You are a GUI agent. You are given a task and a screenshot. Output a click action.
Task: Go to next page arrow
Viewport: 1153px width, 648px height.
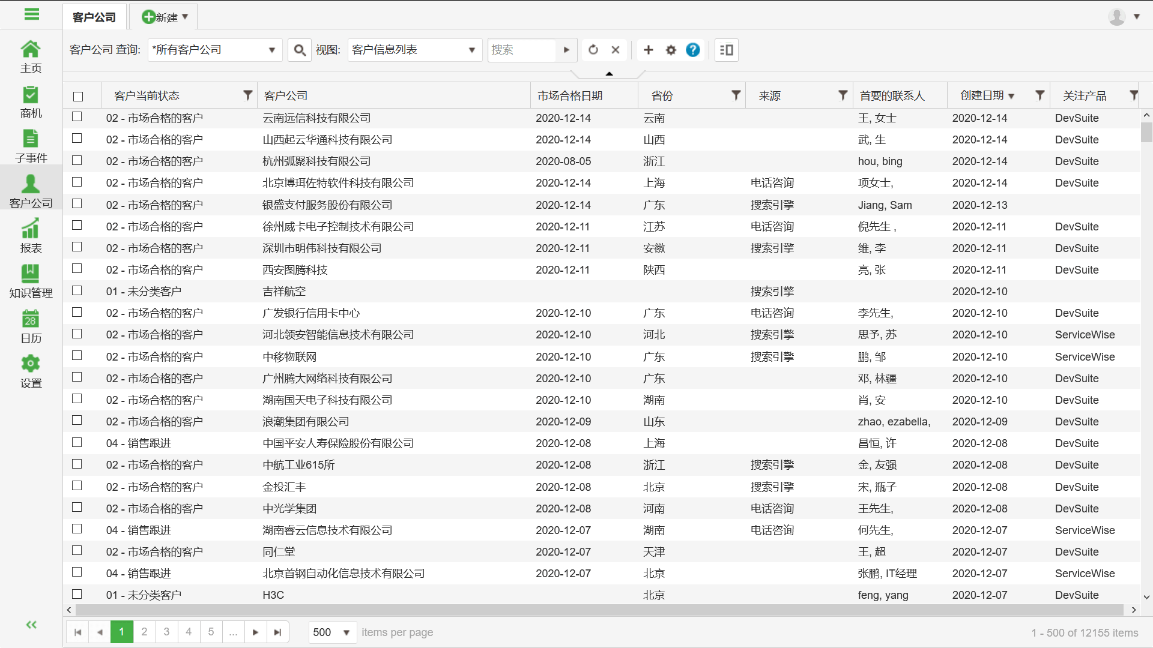[255, 632]
